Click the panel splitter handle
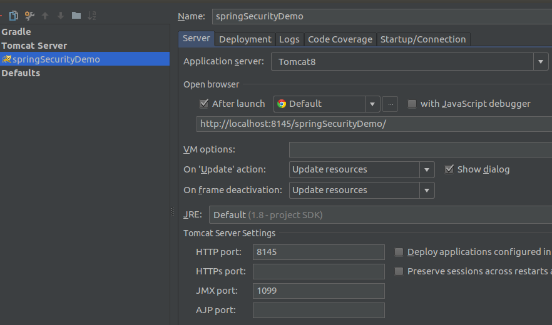Viewport: 552px width, 325px height. pyautogui.click(x=172, y=212)
